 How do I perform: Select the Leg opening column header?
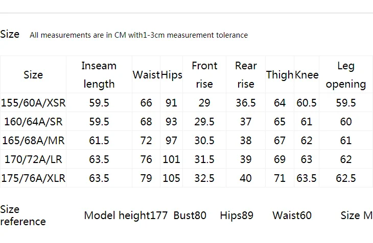pos(346,75)
